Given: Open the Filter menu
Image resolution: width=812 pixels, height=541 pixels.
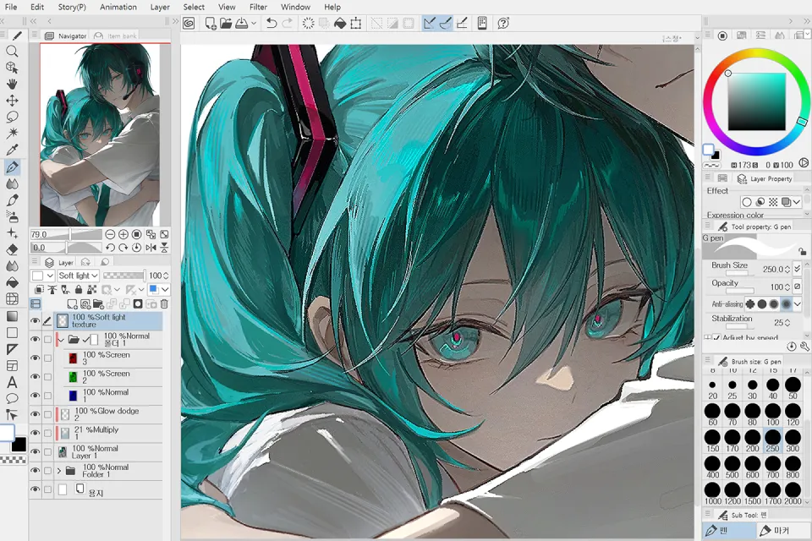Looking at the screenshot, I should click(x=258, y=7).
